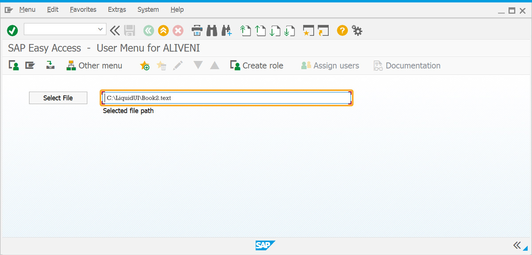
Task: Go to Next Page icon
Action: pyautogui.click(x=275, y=30)
